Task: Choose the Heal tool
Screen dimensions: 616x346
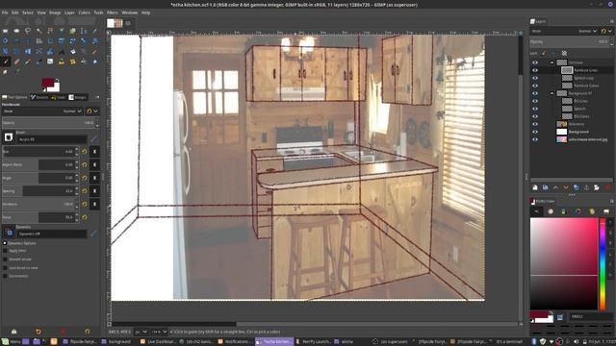Action: coord(73,62)
